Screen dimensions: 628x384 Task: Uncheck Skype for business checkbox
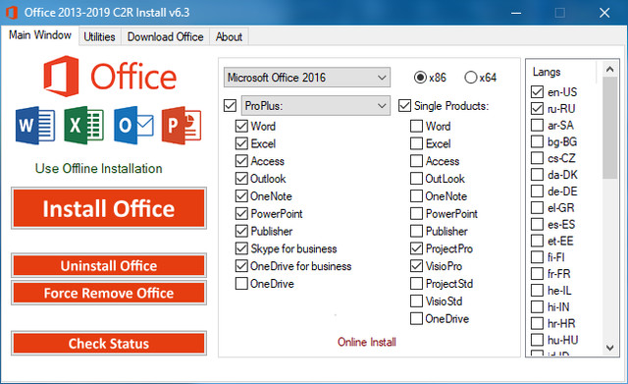coord(241,248)
